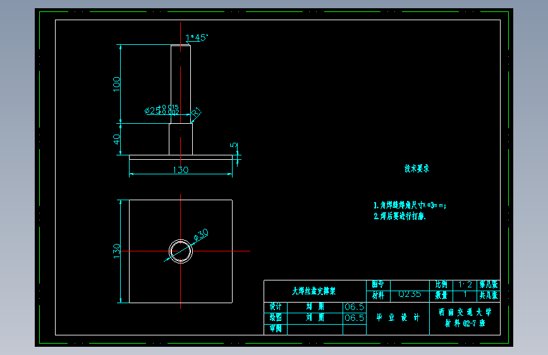Click the "06.5" date in the 设计 row
The image size is (548, 355).
pos(355,307)
